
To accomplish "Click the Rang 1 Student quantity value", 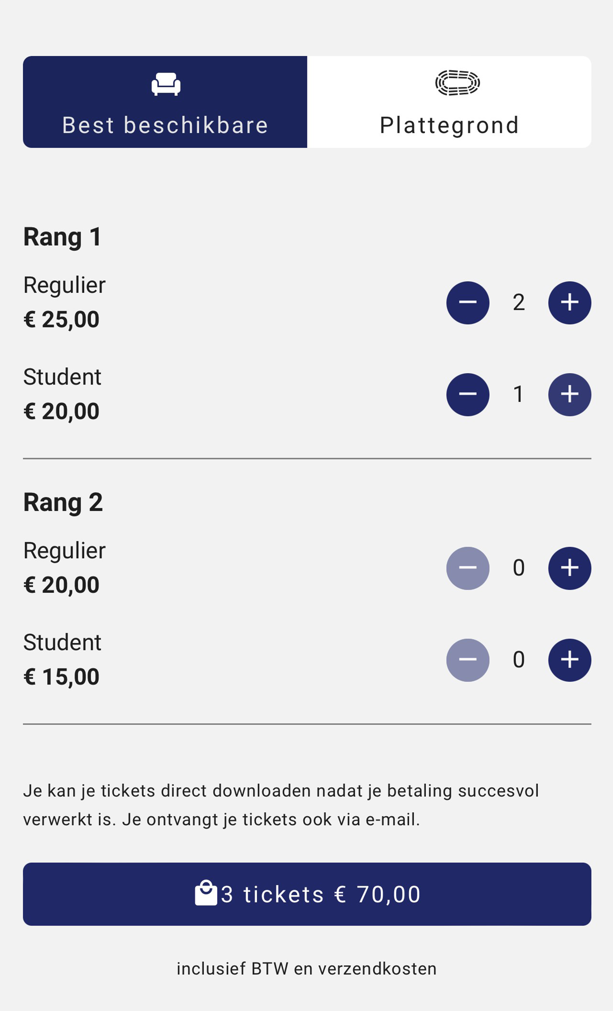I will coord(518,394).
